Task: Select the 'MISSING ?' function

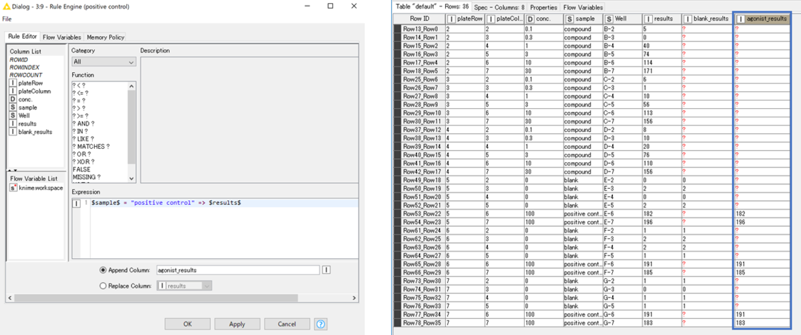Action: click(86, 177)
